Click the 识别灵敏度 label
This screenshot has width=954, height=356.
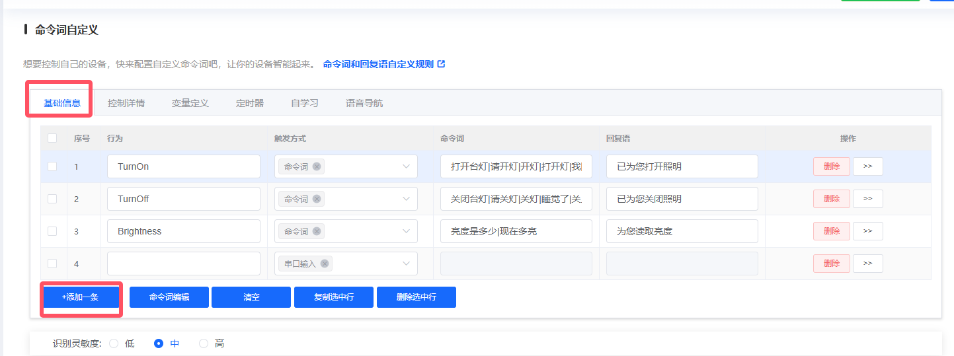click(77, 343)
